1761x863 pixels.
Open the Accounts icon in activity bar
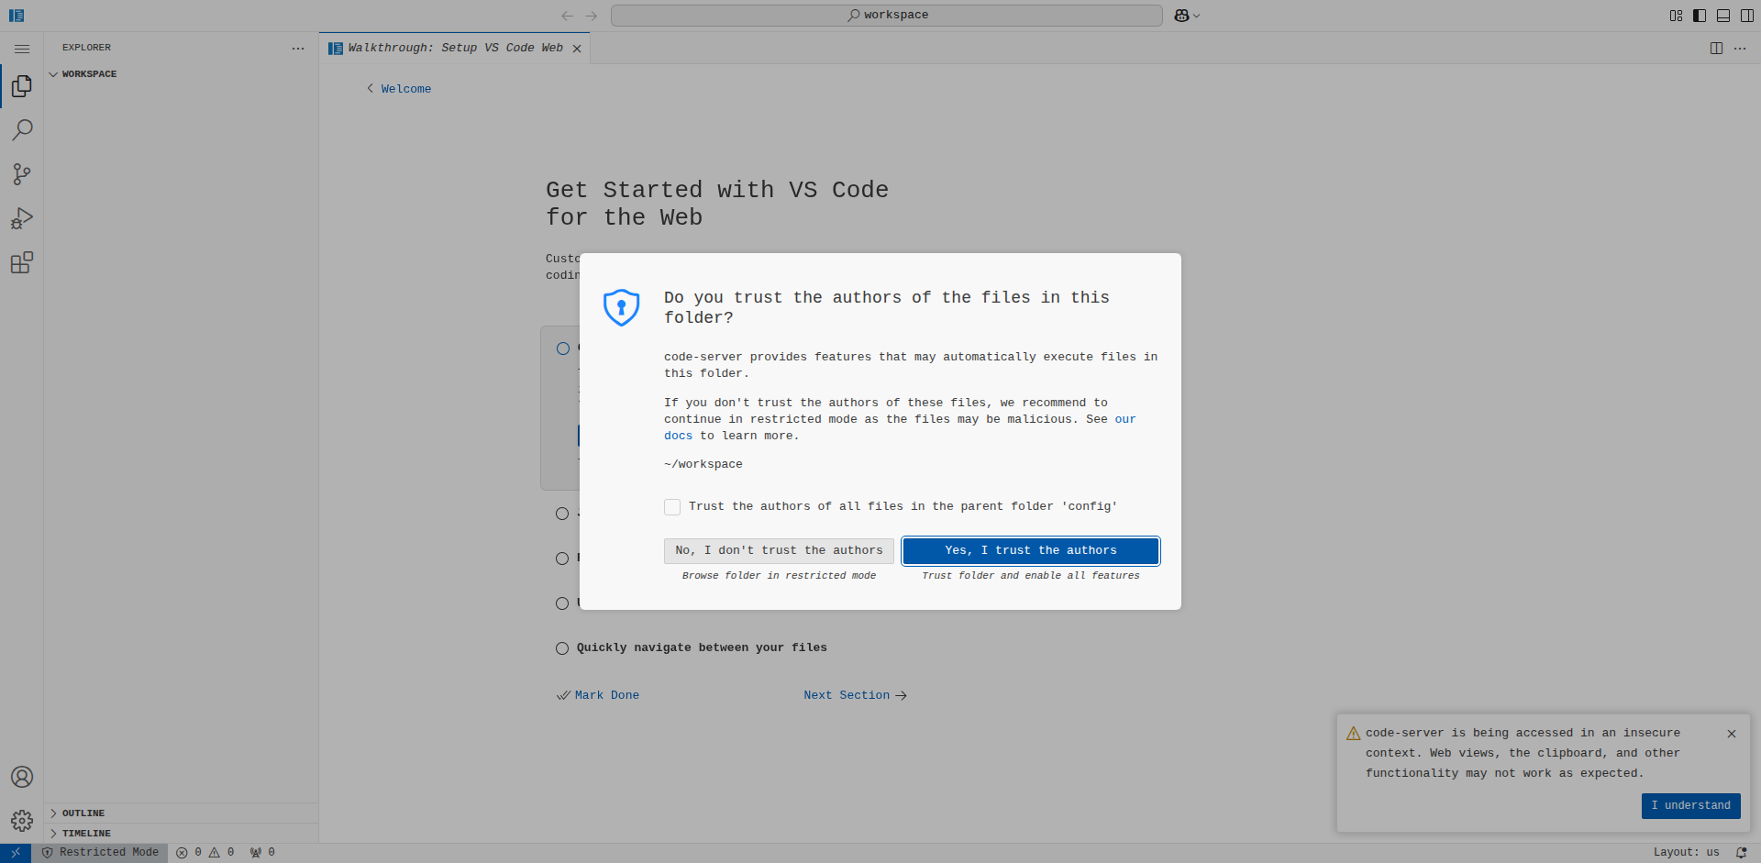click(22, 777)
